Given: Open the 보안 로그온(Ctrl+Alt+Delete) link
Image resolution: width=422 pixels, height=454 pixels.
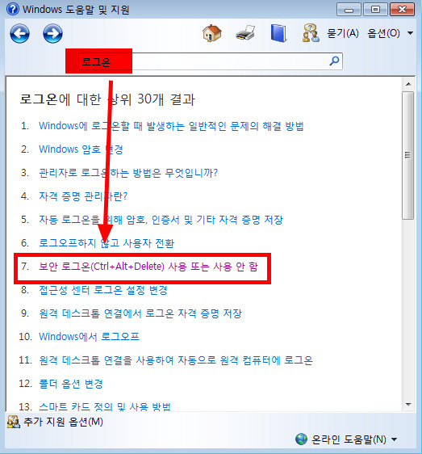Looking at the screenshot, I should [148, 267].
